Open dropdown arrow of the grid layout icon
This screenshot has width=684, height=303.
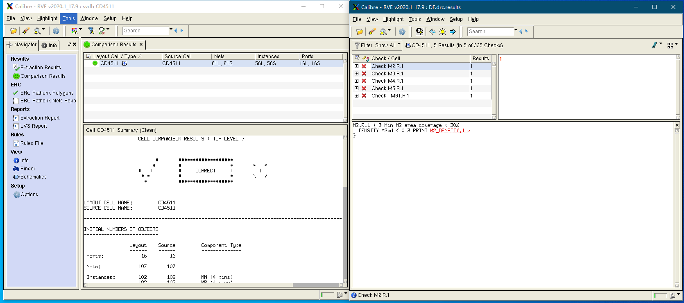(x=677, y=44)
